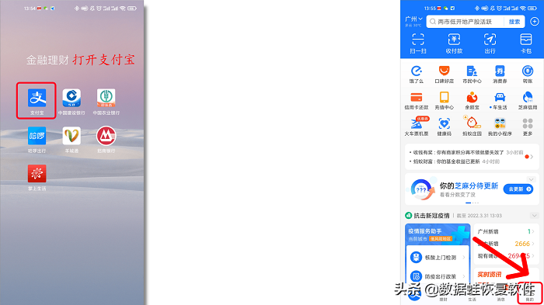544x305 pixels.
Task: Tap the plus icon beside the search bar
Action: click(x=535, y=22)
